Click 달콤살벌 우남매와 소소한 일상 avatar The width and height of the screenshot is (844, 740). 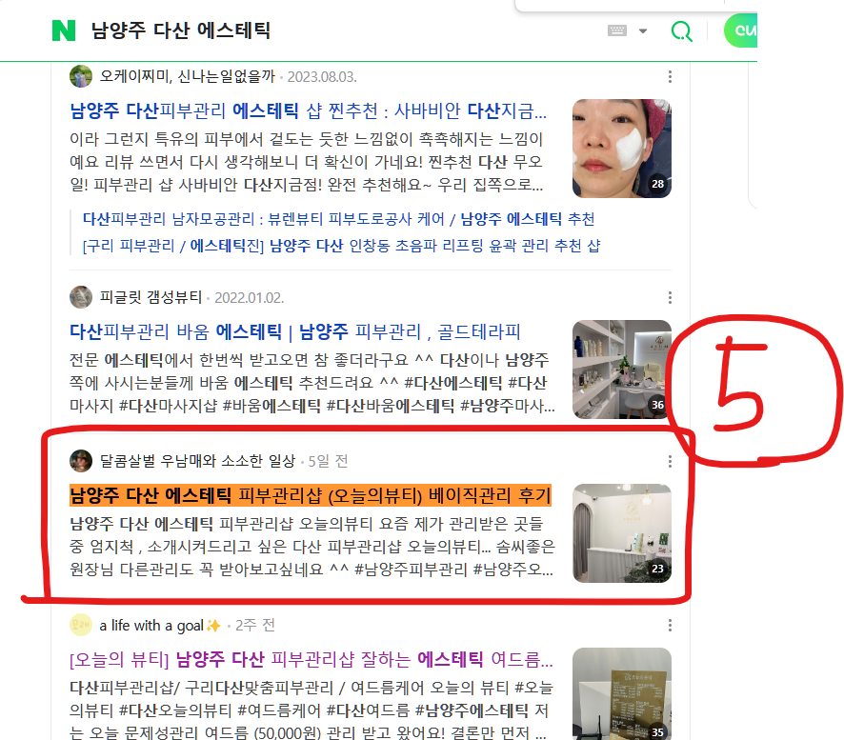(x=81, y=461)
